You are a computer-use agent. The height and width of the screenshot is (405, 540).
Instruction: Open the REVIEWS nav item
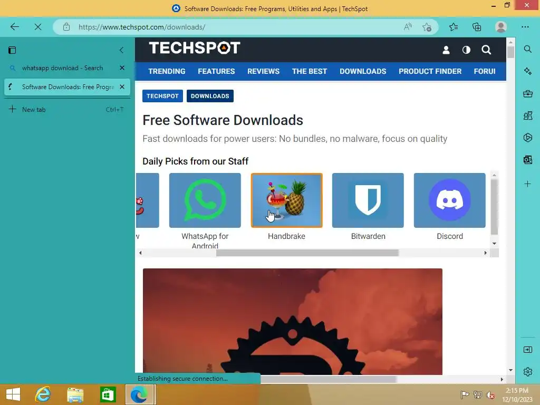264,71
